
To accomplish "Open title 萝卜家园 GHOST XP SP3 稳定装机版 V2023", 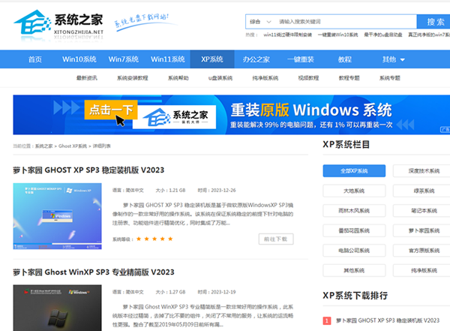I will pos(88,170).
